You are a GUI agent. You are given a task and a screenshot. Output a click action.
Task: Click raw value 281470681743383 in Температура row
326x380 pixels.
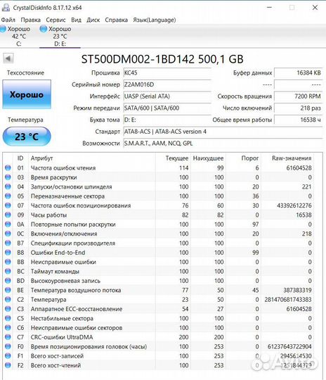click(288, 300)
